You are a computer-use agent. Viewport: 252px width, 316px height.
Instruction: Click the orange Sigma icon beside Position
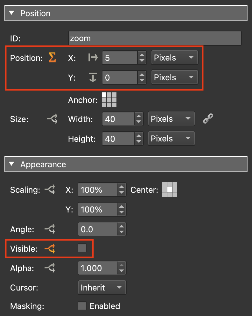(x=52, y=58)
